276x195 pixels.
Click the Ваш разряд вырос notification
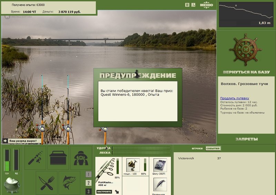(x=23, y=141)
